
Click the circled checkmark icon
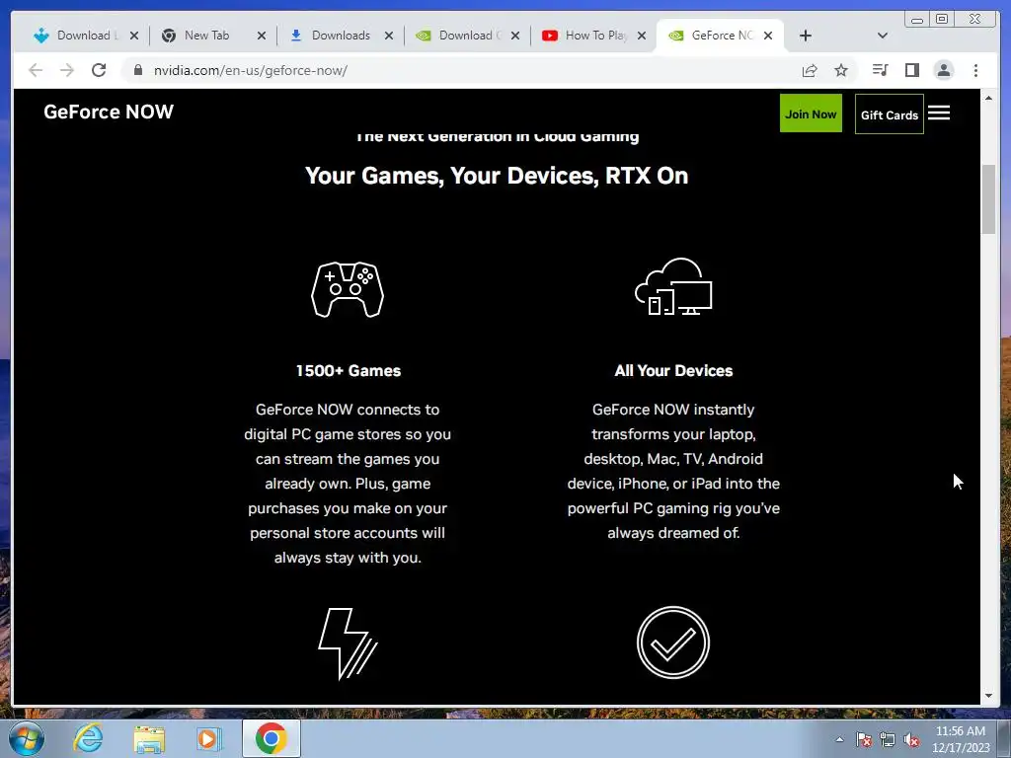[x=673, y=642]
